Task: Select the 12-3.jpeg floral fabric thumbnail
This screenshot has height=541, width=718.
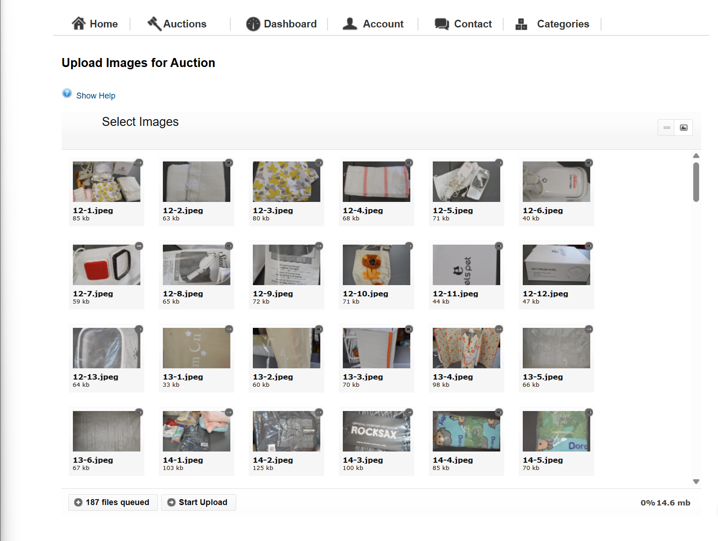Action: 287,182
